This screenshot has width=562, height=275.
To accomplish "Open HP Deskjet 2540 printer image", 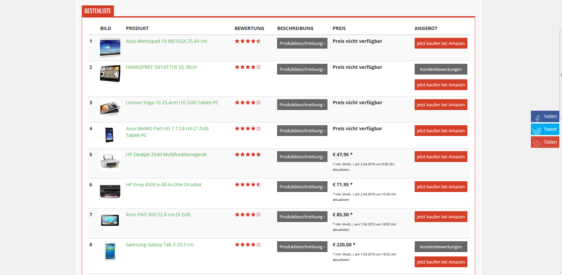I will (110, 161).
